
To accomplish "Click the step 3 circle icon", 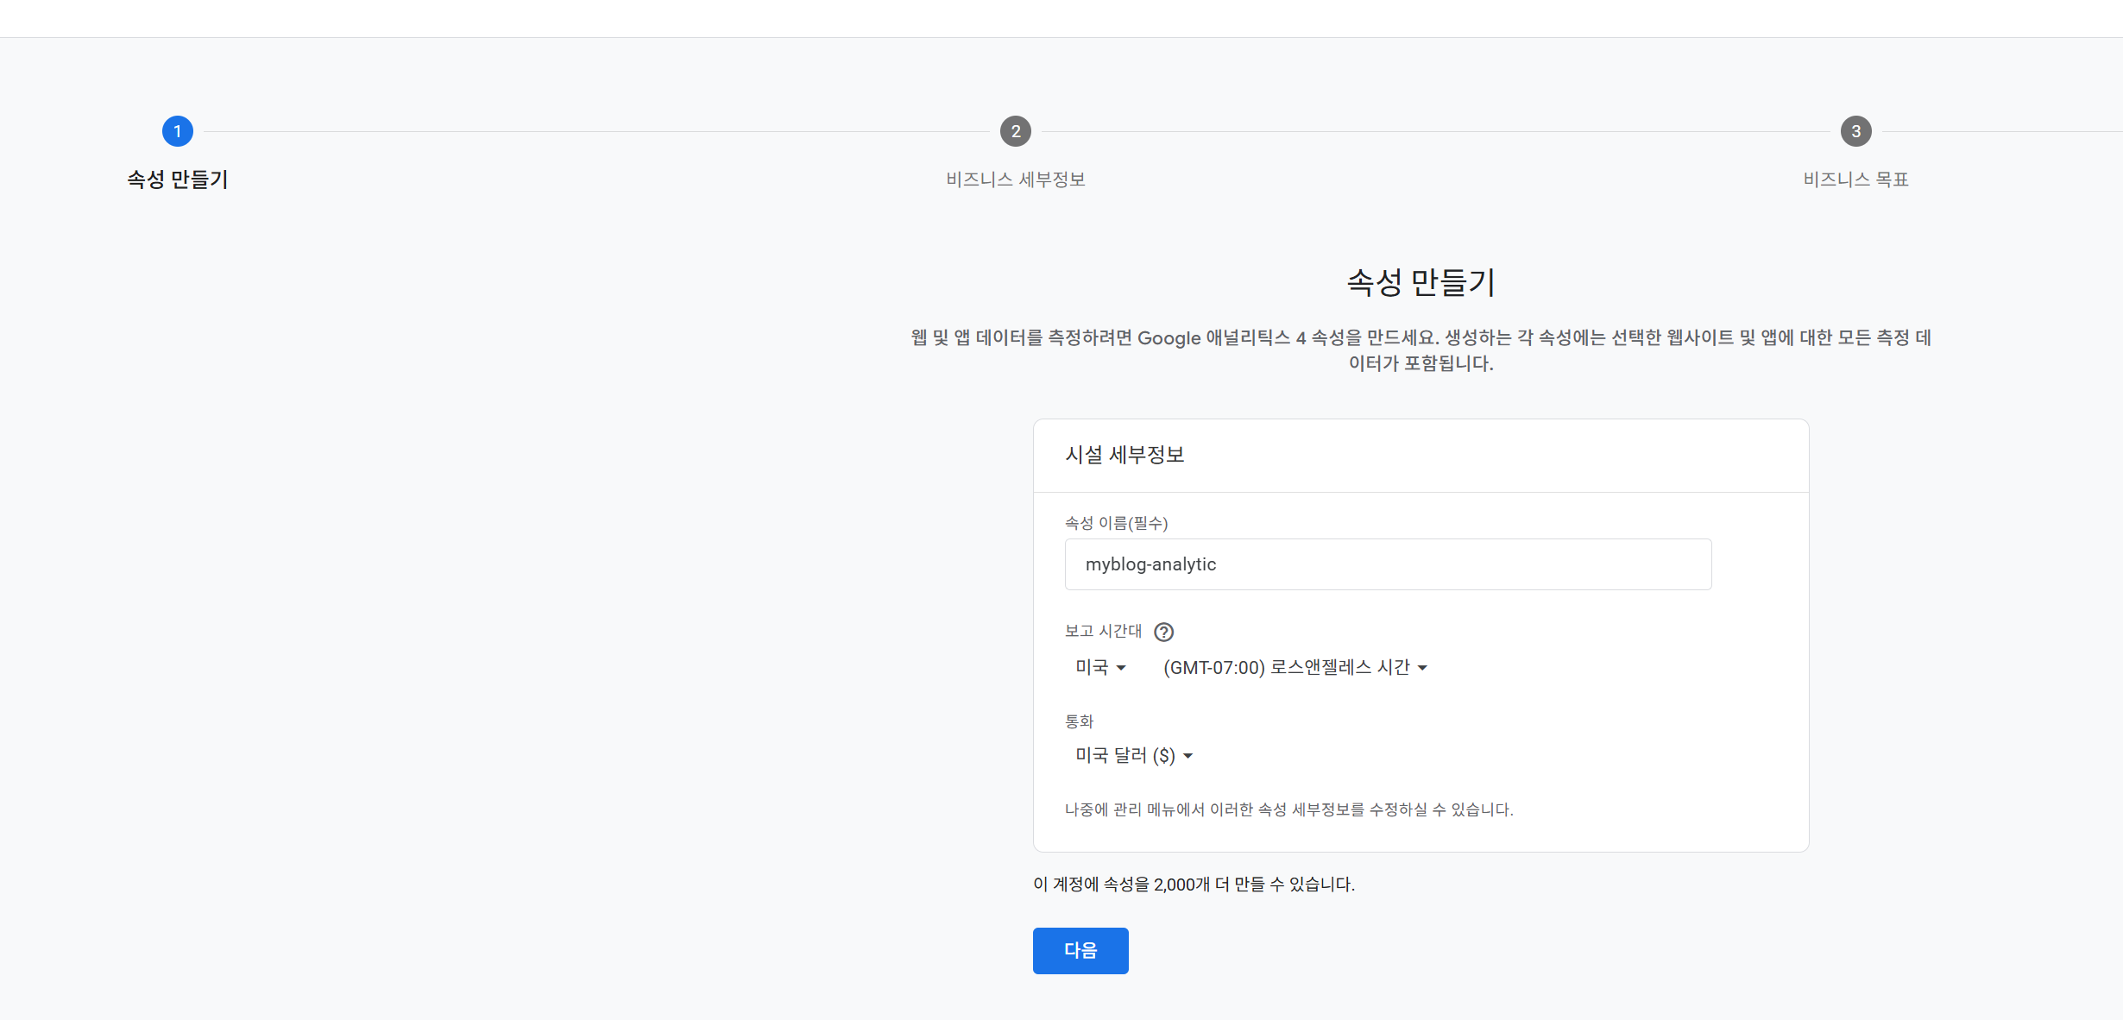I will pyautogui.click(x=1855, y=131).
